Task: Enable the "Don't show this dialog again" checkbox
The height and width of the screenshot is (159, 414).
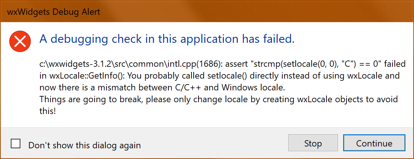Action: (x=16, y=144)
